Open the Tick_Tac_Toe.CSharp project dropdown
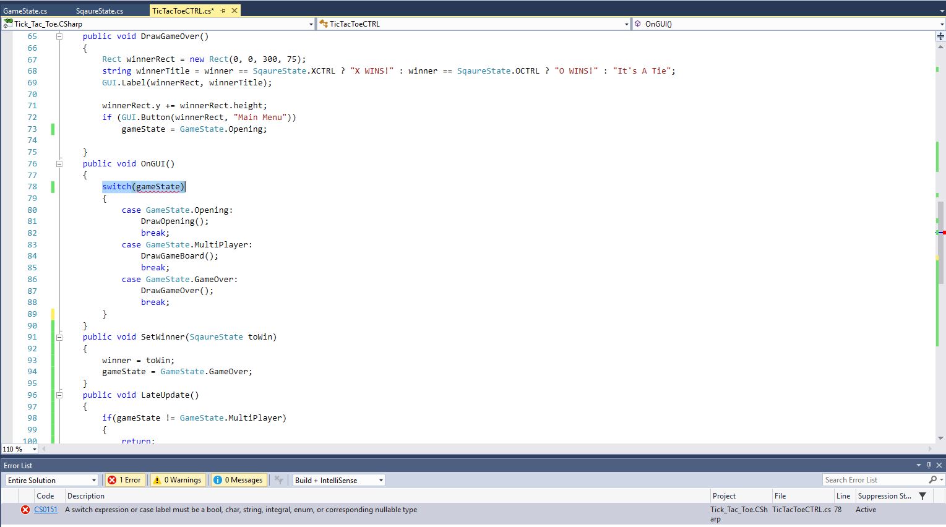The width and height of the screenshot is (946, 527). click(x=159, y=24)
